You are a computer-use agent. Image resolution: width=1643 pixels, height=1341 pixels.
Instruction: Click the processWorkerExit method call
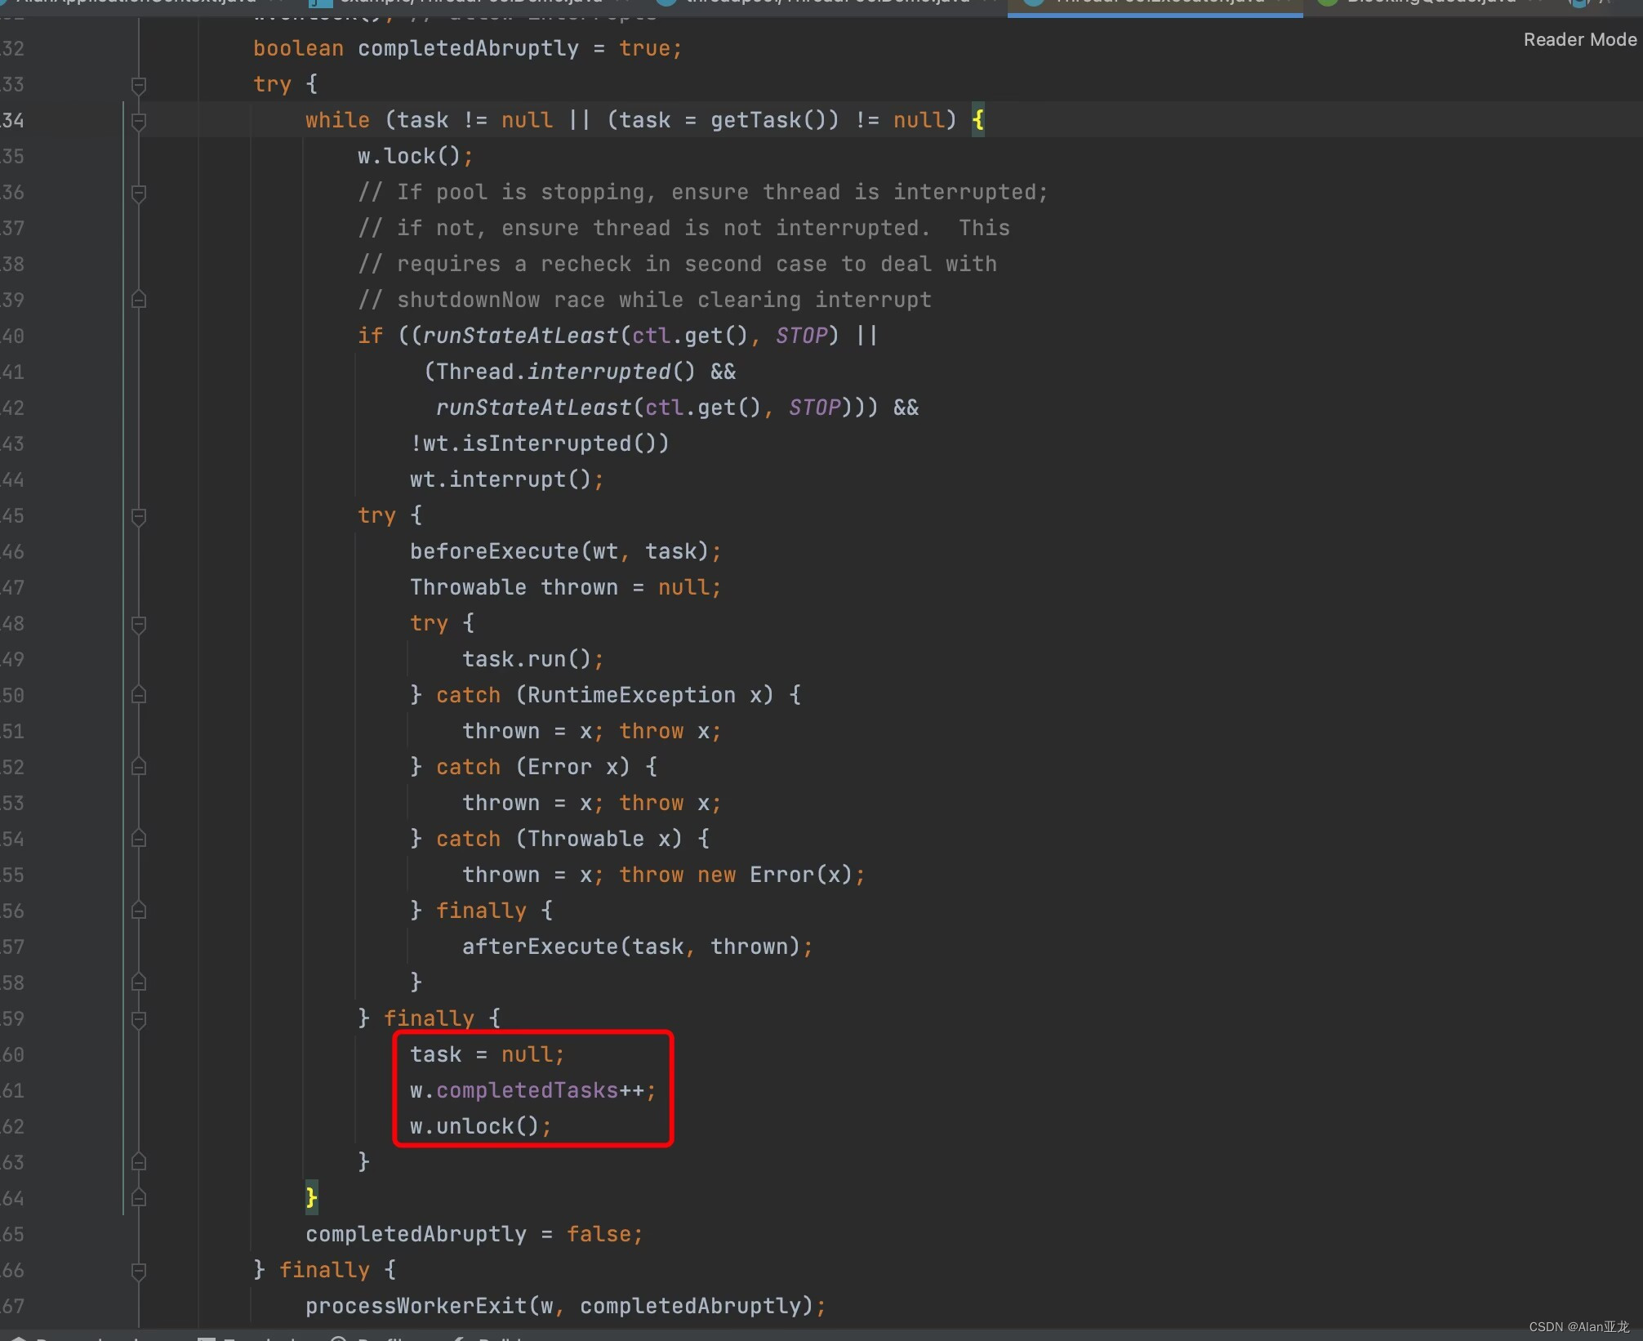point(416,1306)
